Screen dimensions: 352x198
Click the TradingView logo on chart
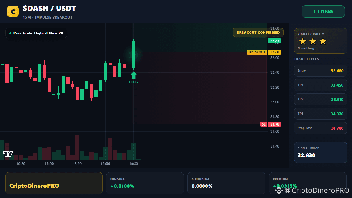[8, 154]
